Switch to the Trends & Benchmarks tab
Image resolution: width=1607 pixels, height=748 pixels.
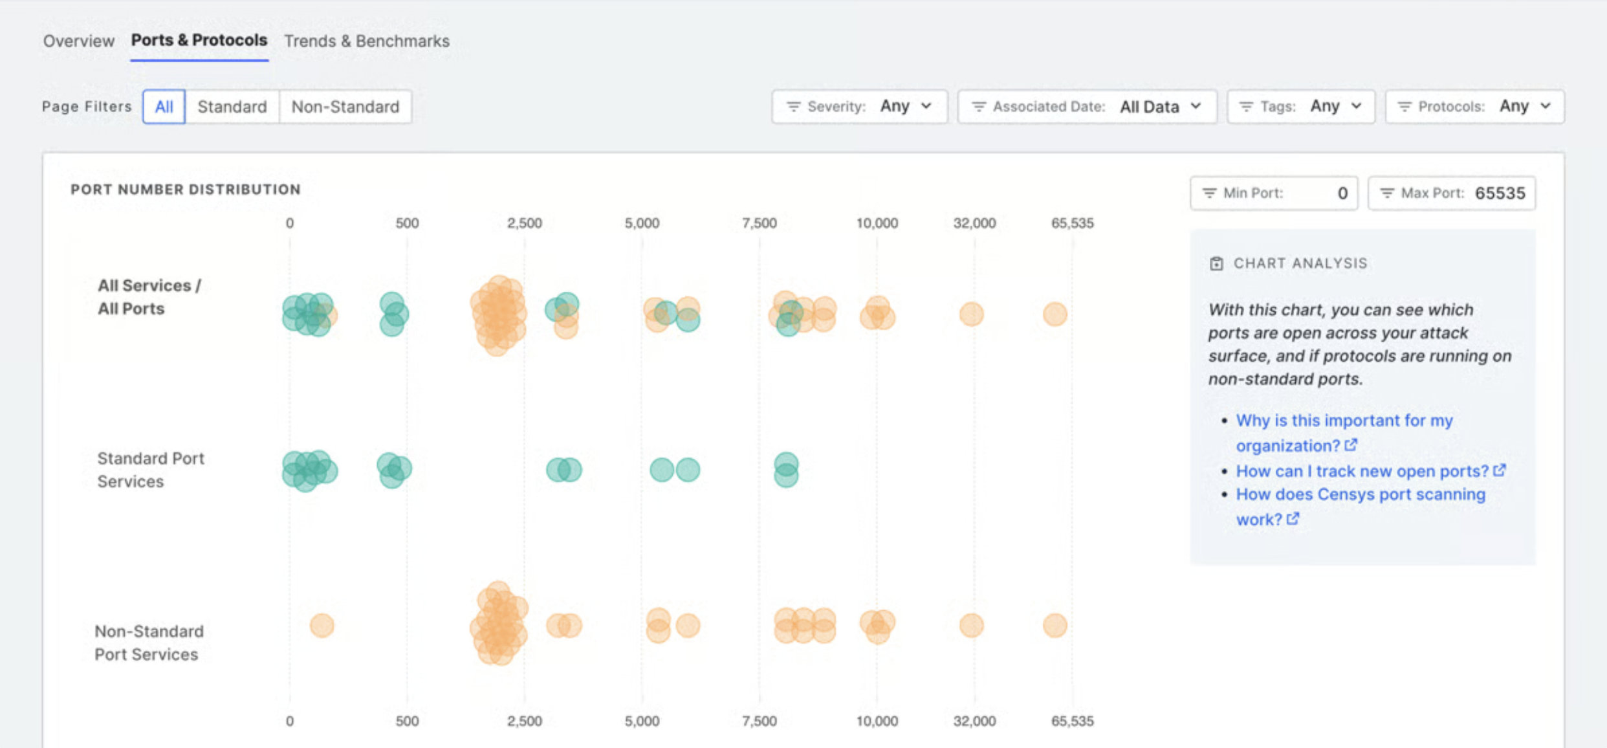pos(366,41)
